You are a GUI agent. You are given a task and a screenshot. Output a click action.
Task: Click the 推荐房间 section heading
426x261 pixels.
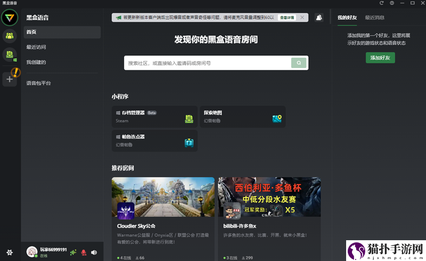123,168
